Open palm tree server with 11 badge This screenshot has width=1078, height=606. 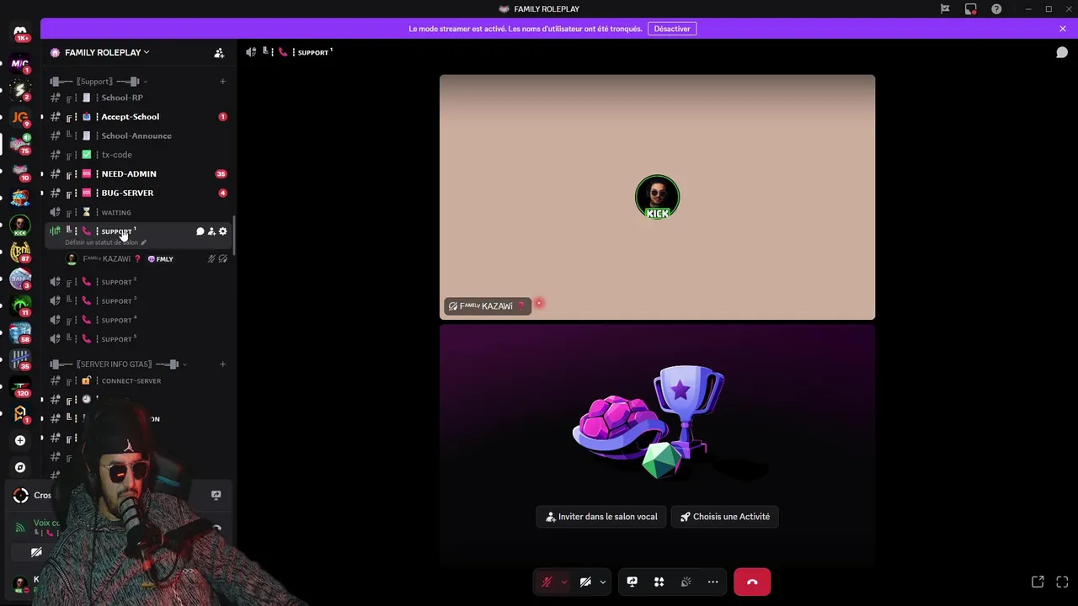[20, 306]
